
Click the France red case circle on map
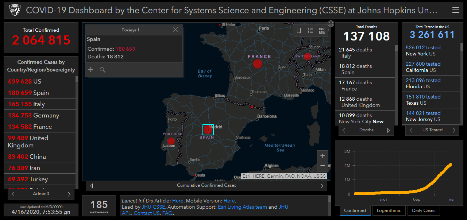[258, 64]
